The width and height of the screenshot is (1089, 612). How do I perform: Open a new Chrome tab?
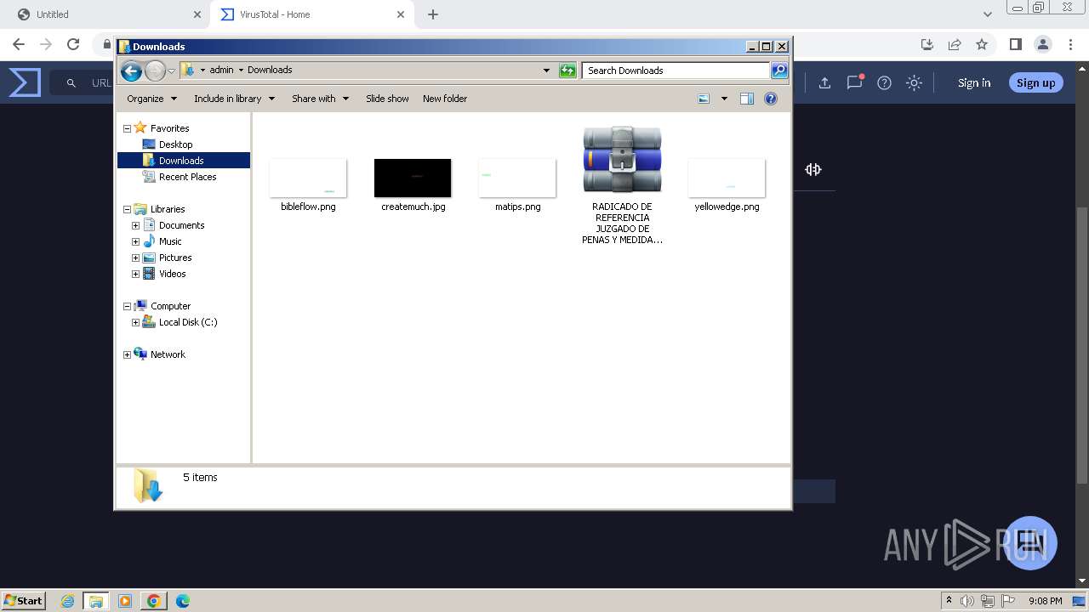[433, 14]
